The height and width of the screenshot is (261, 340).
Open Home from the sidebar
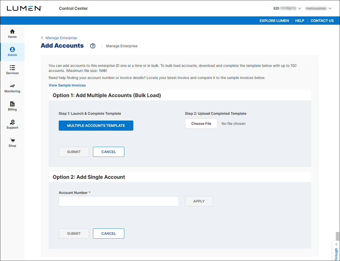(x=12, y=34)
